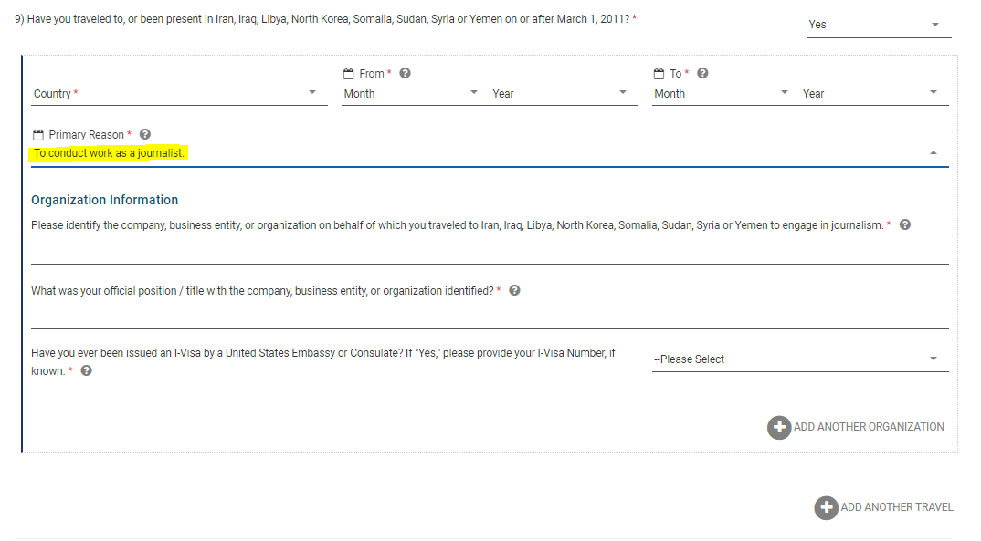Click the ADD ANOTHER TRAVEL label
The width and height of the screenshot is (981, 541).
coord(897,507)
